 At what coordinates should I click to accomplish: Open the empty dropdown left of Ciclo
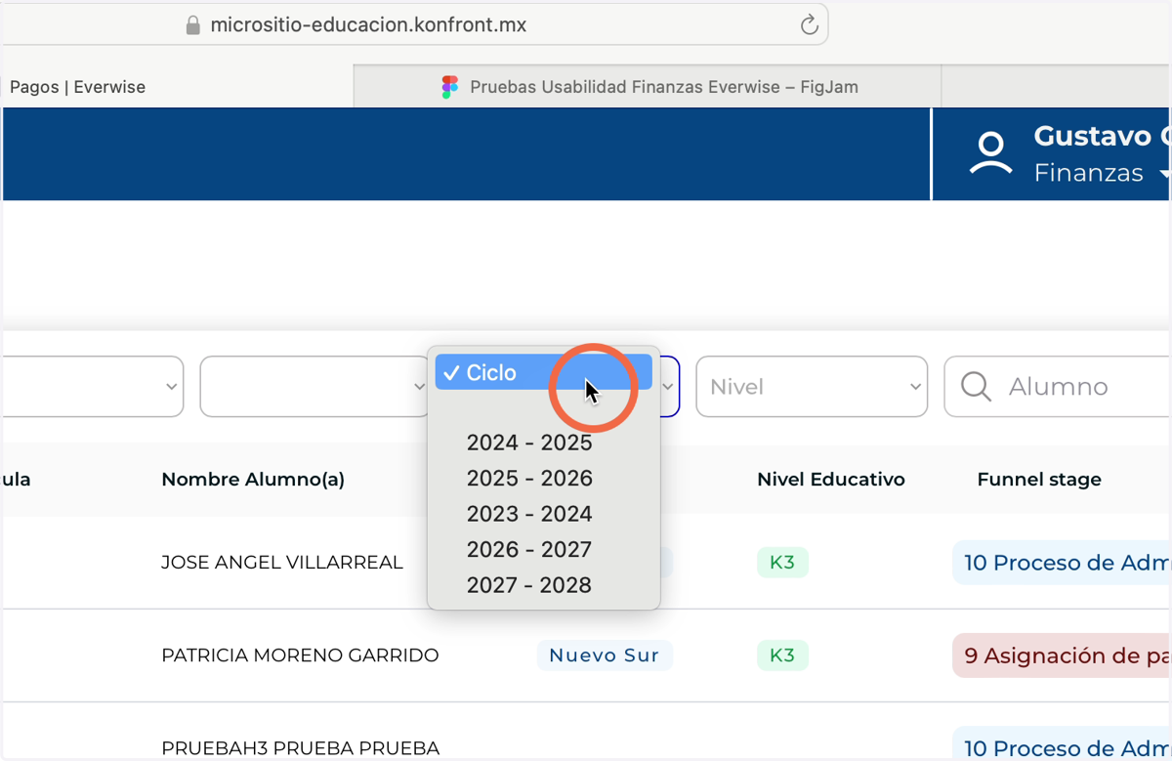(314, 387)
